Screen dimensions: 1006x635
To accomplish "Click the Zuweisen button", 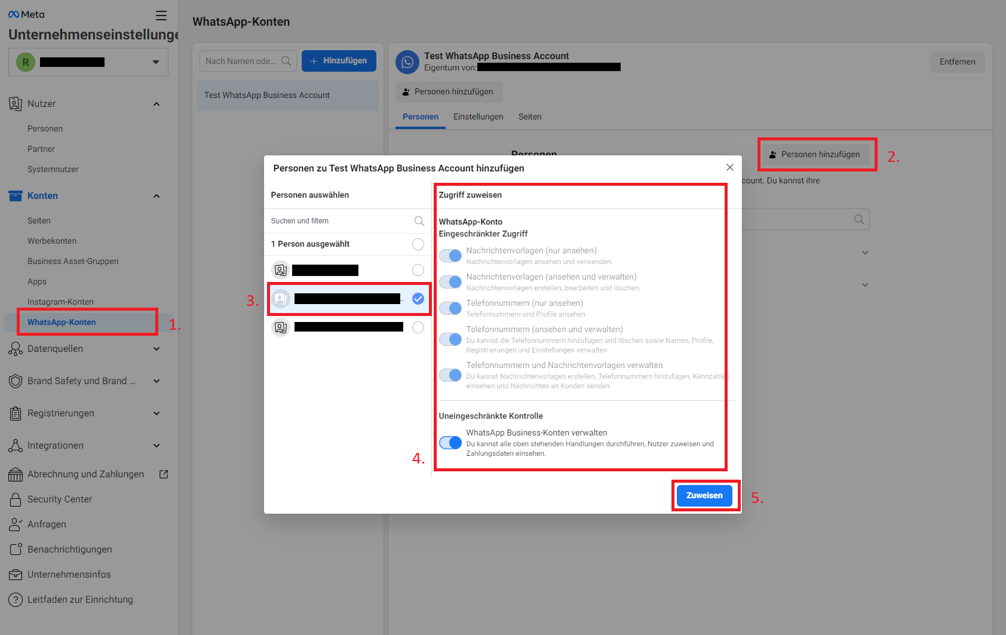I will [704, 496].
